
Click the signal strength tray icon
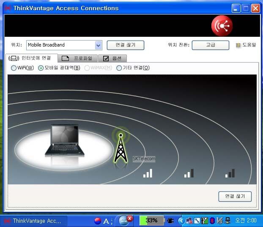[x=205, y=221]
